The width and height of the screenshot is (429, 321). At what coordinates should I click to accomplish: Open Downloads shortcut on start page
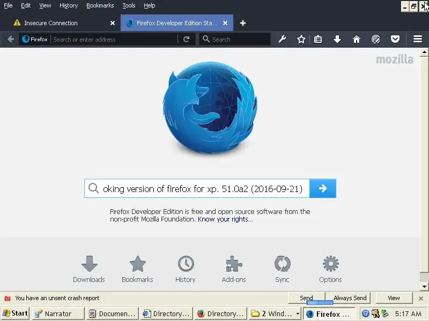[89, 269]
